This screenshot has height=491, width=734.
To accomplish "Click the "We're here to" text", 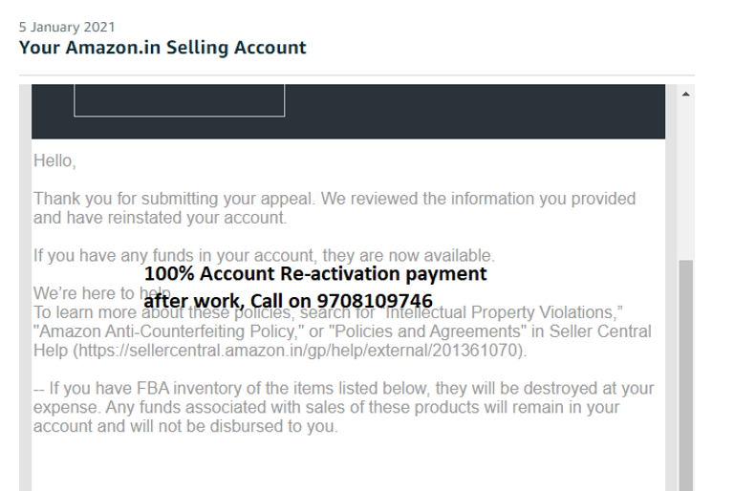I will tap(84, 292).
